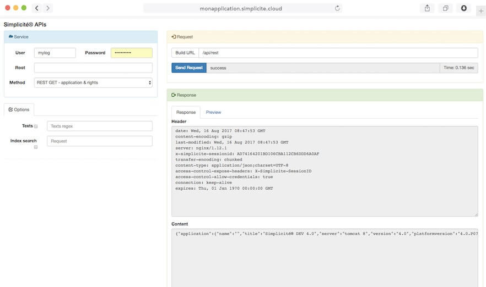Switch to the Response tab
The height and width of the screenshot is (287, 486).
pyautogui.click(x=186, y=112)
